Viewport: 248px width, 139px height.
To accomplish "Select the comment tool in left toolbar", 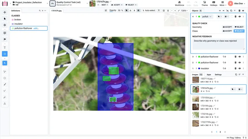I will [5, 33].
